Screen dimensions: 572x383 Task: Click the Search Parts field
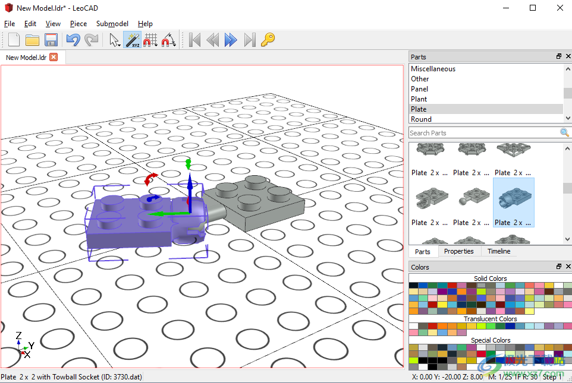pyautogui.click(x=484, y=133)
